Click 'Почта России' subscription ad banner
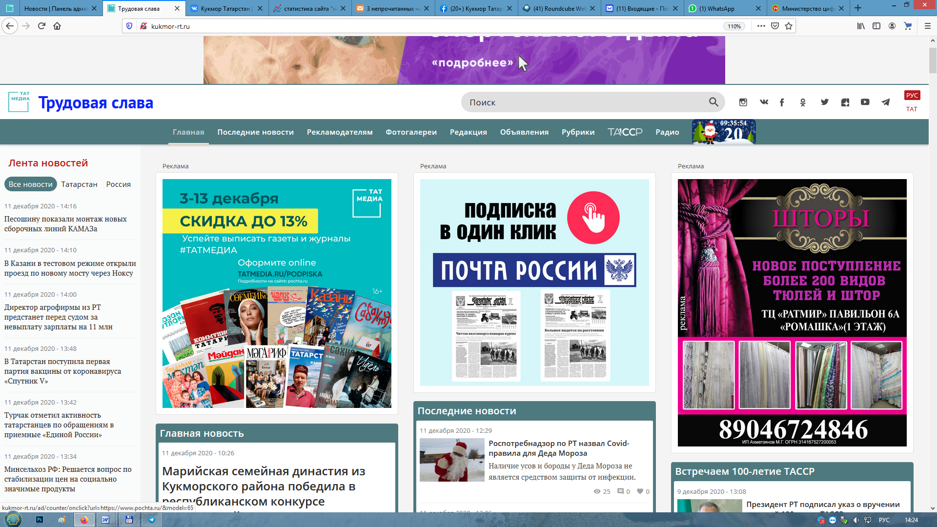Screen dimensions: 937x527 click(x=534, y=283)
